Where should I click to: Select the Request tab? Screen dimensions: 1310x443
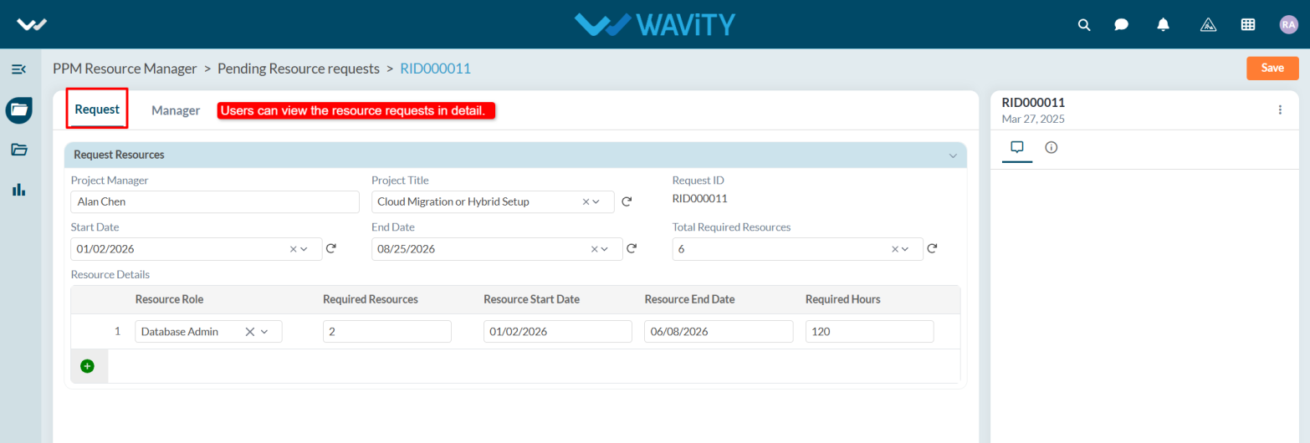tap(97, 109)
